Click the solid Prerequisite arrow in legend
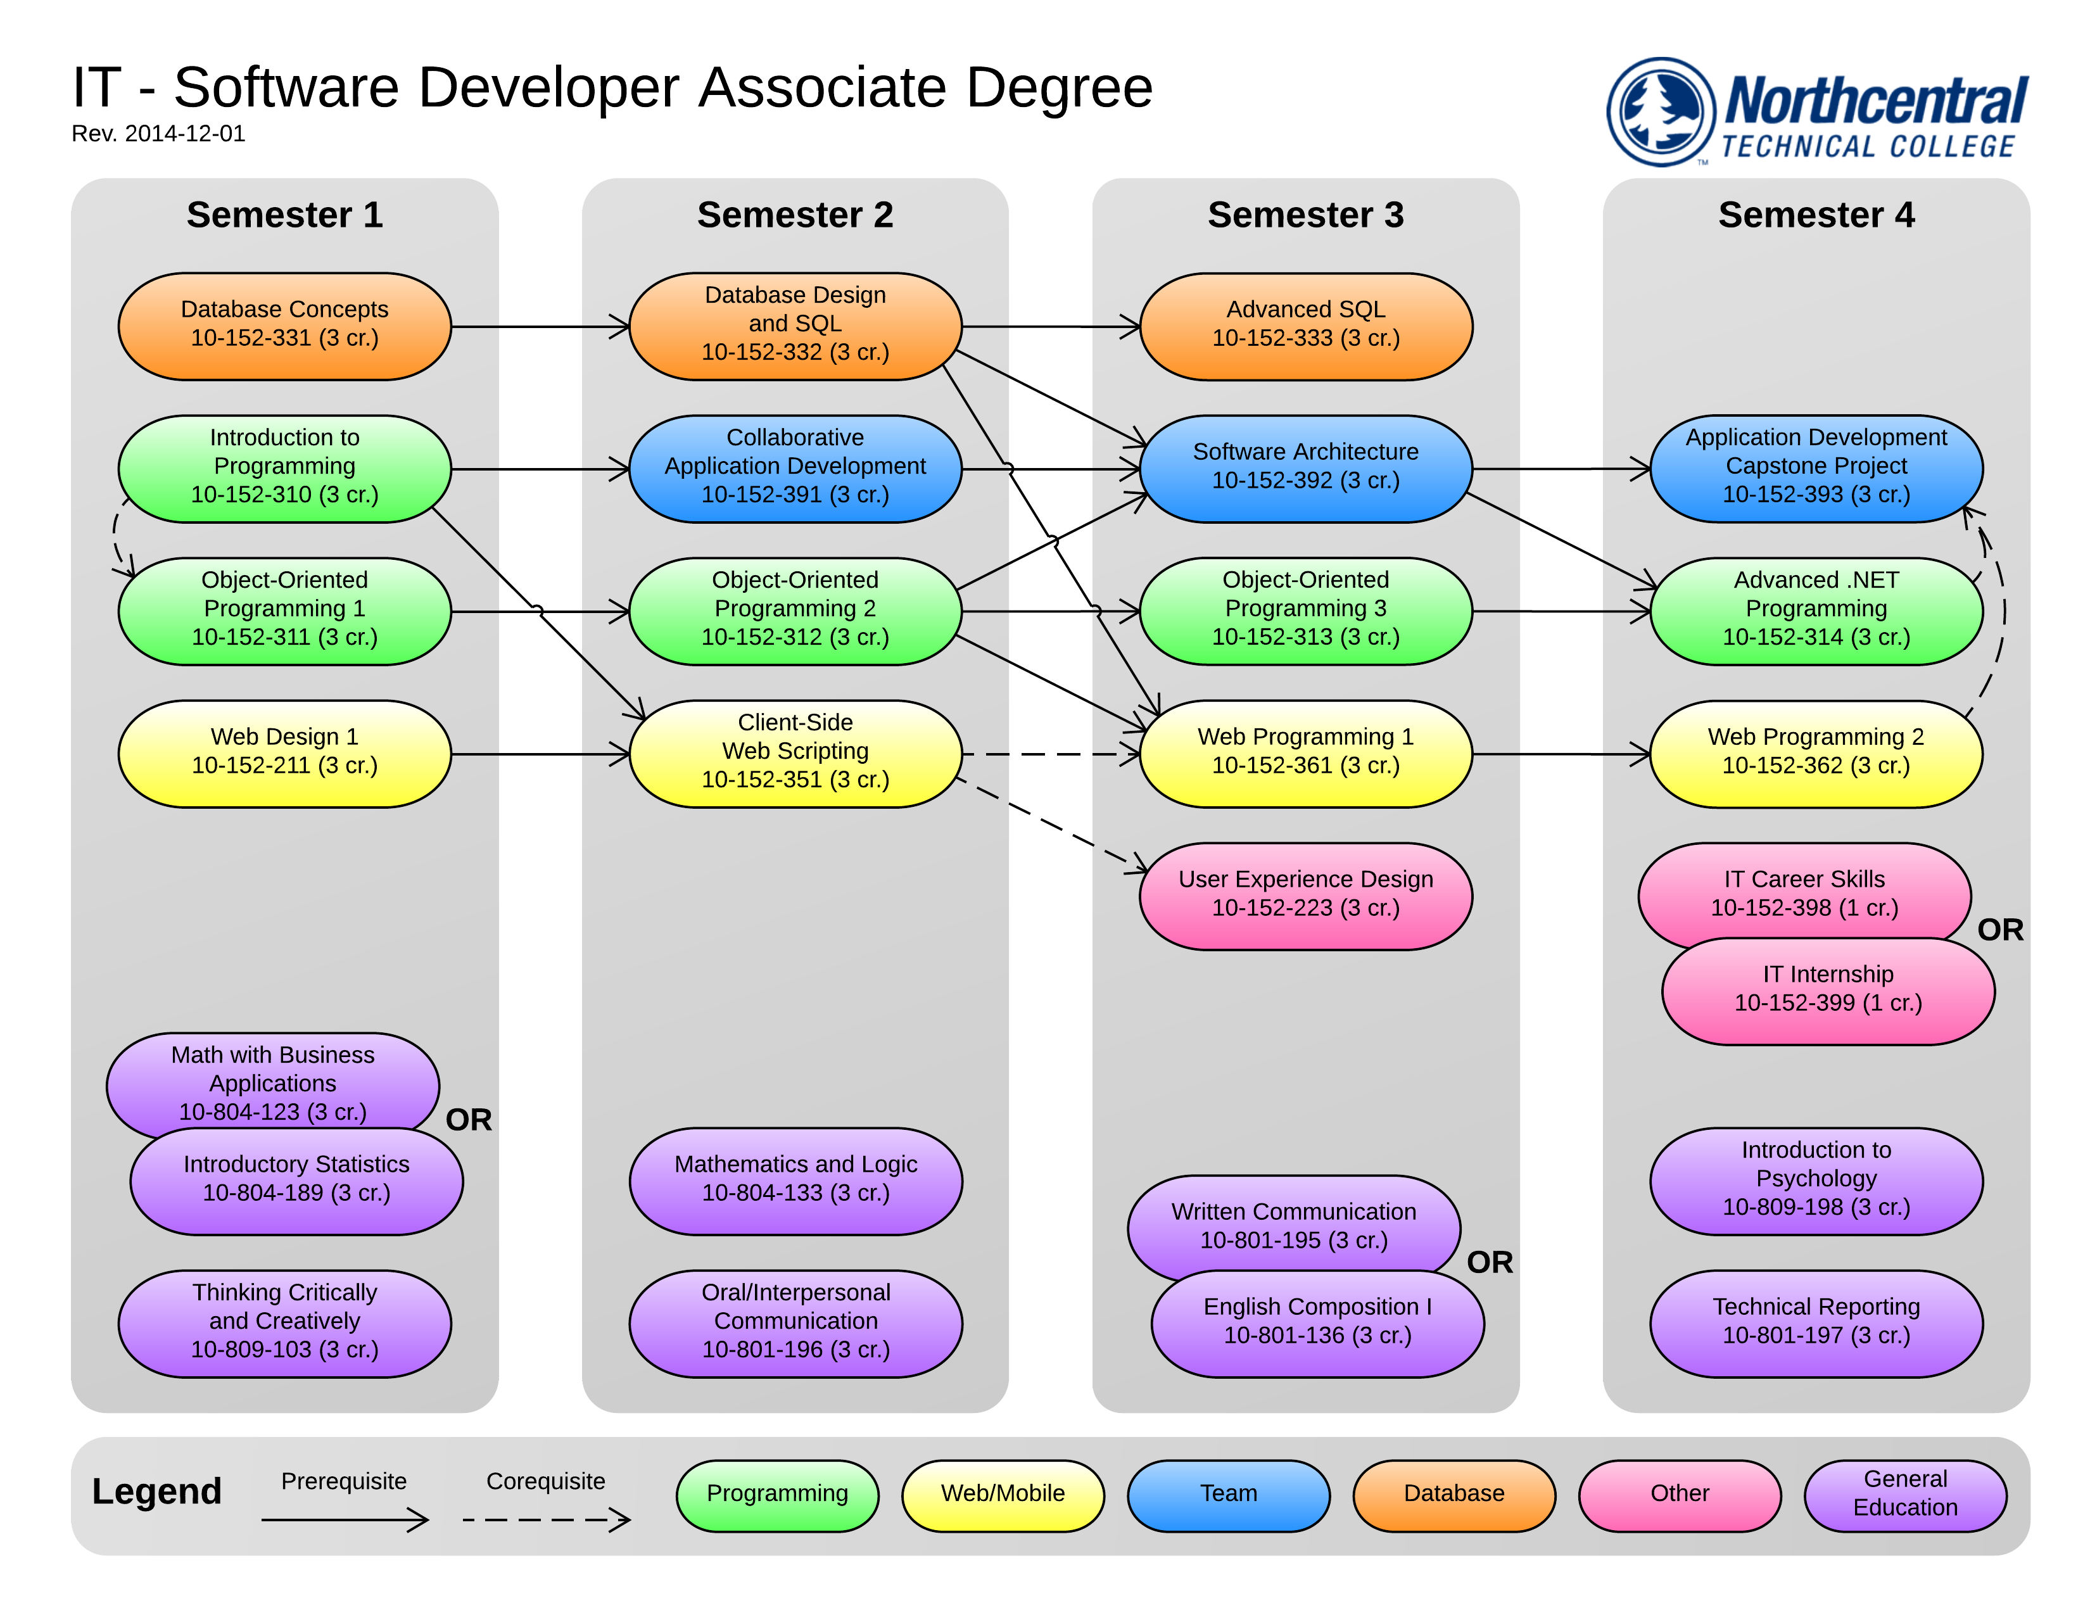 pos(345,1518)
